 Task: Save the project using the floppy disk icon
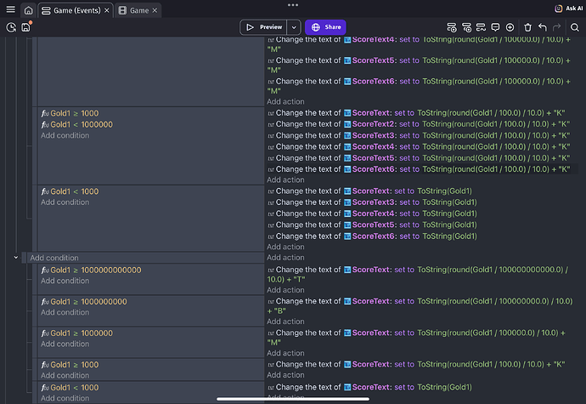coord(26,27)
